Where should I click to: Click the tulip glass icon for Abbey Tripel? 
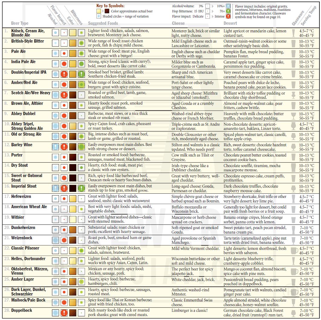point(293,126)
